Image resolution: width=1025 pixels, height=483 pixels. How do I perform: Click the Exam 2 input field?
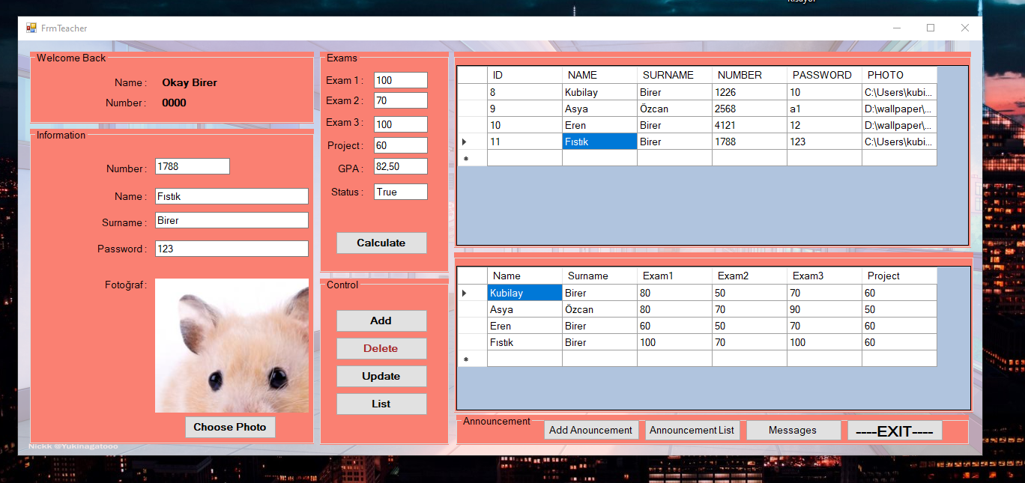click(401, 100)
